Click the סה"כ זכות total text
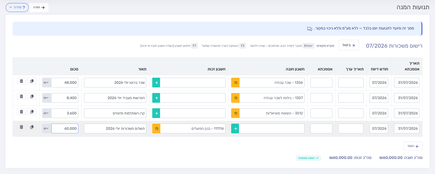This screenshot has width=435, height=174. [351, 158]
